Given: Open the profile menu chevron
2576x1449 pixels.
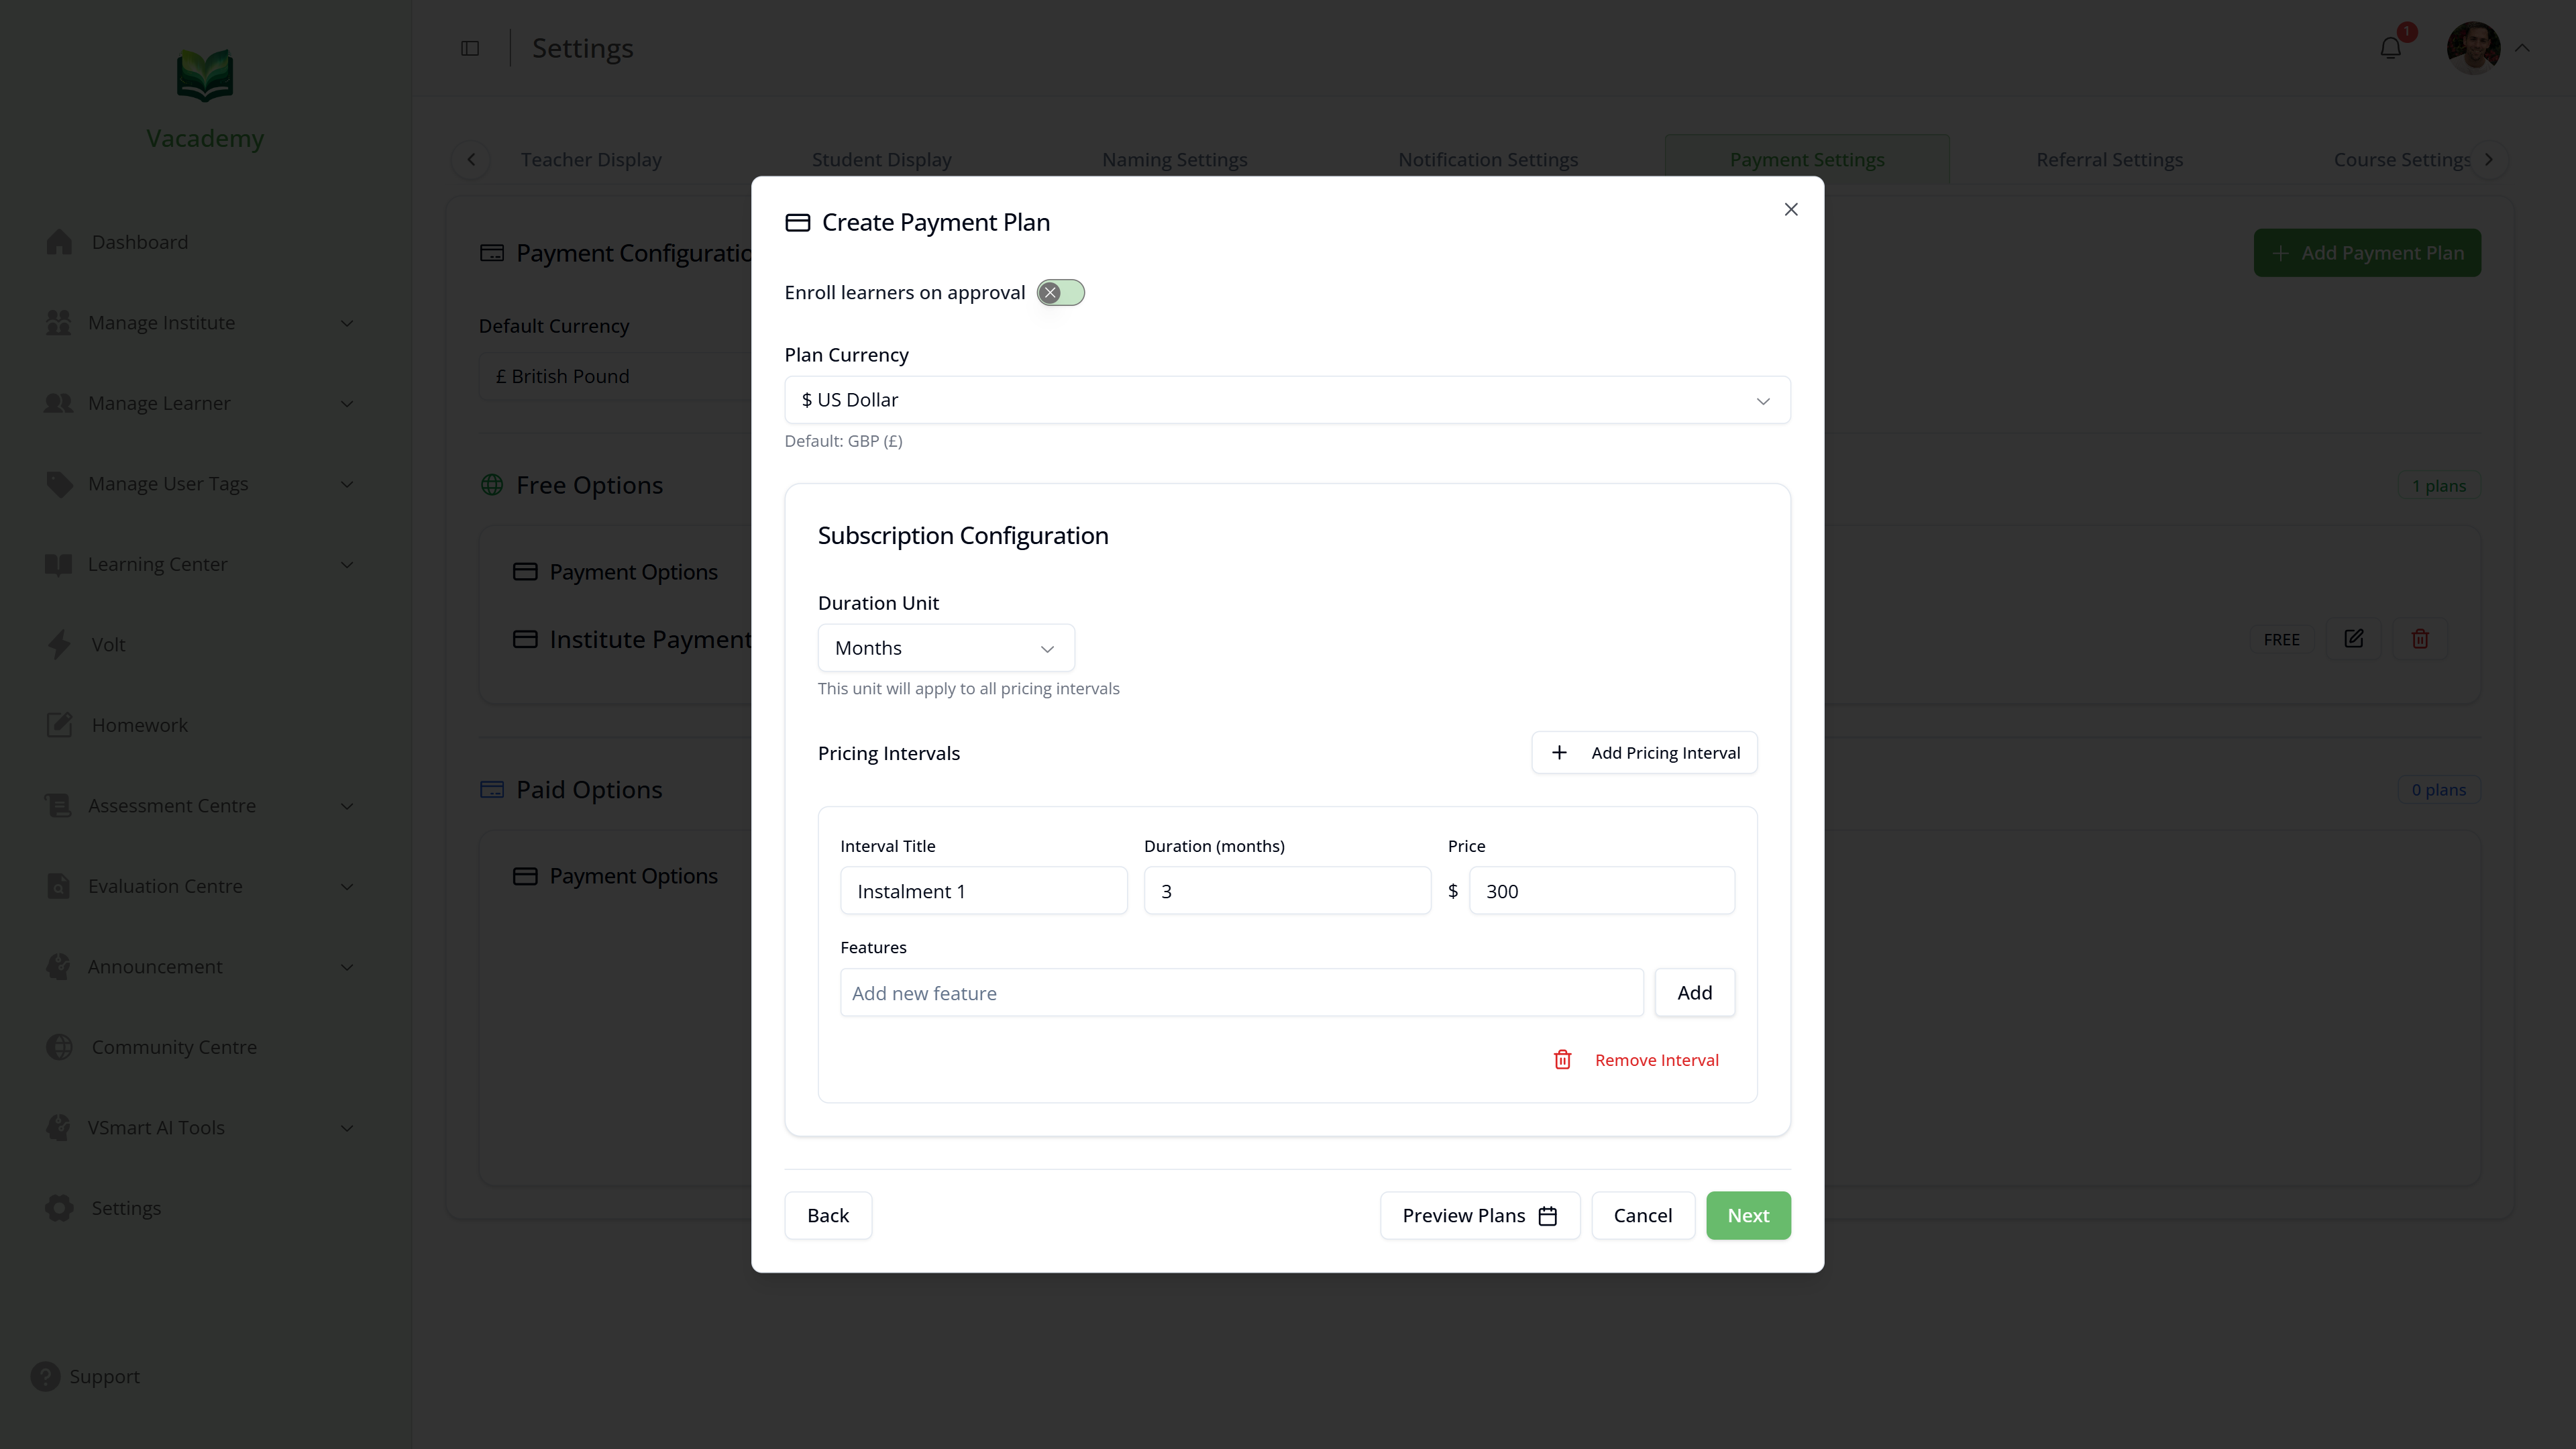Looking at the screenshot, I should pos(2522,48).
